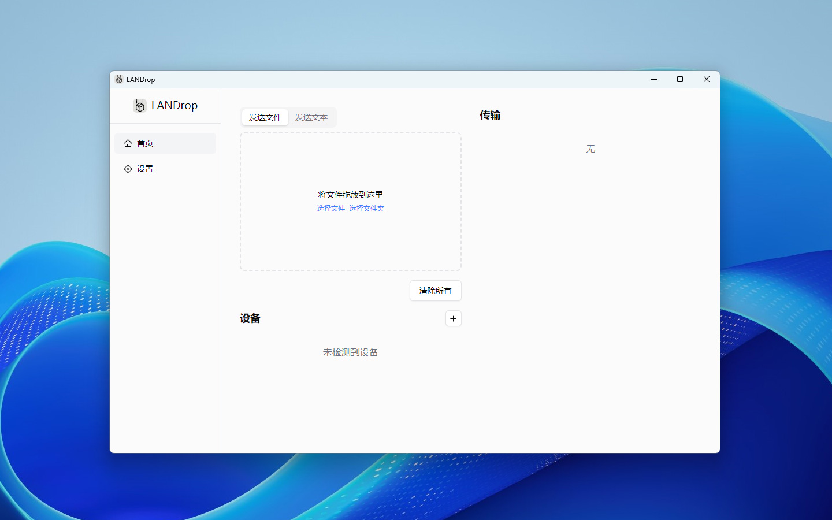Click the 传输 section heading
The height and width of the screenshot is (520, 832).
coord(490,115)
